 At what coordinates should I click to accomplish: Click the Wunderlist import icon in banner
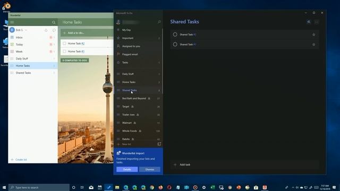click(118, 153)
